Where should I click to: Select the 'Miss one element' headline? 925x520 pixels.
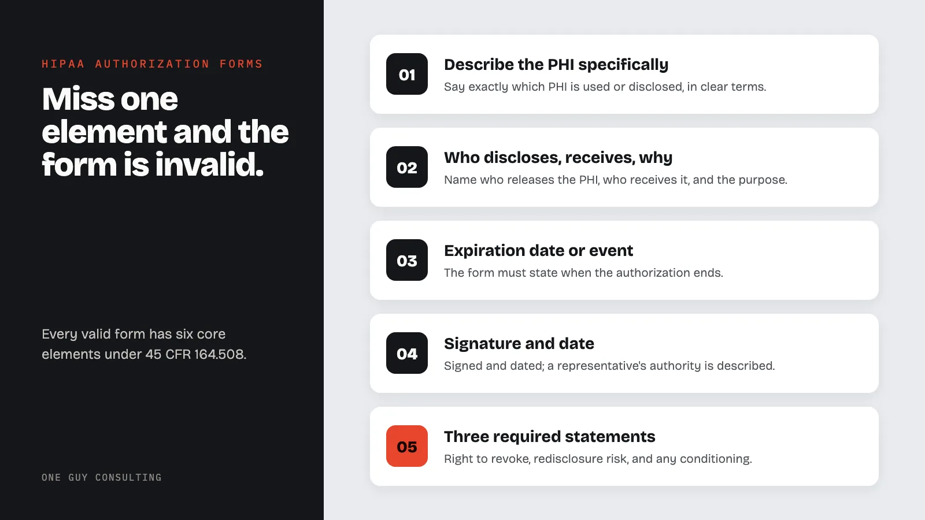[x=165, y=132]
